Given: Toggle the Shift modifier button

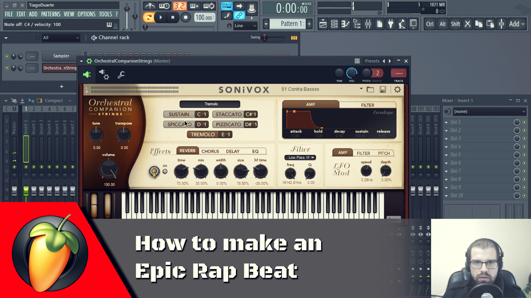Looking at the screenshot, I should pyautogui.click(x=455, y=24).
